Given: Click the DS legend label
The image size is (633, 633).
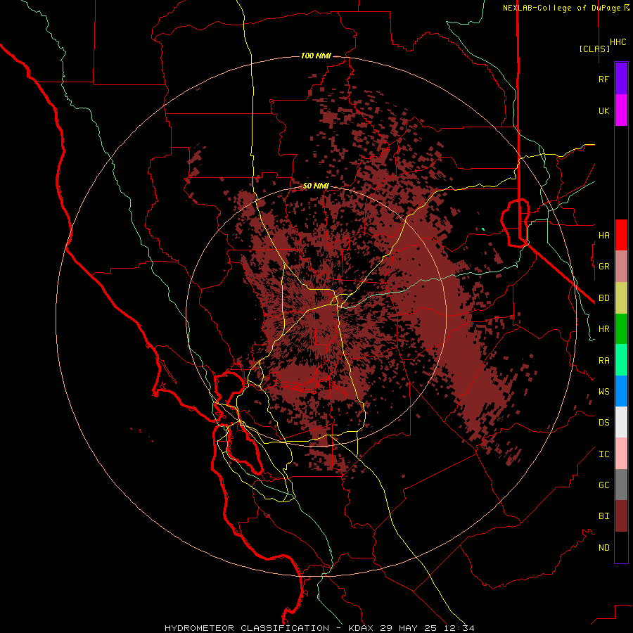Looking at the screenshot, I should click(x=603, y=423).
